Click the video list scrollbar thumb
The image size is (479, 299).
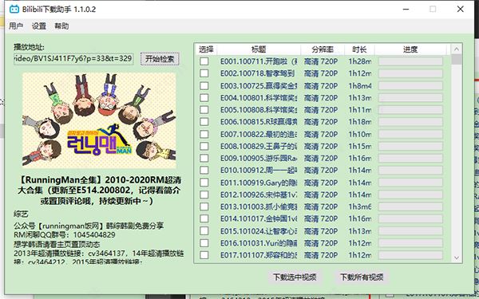point(457,59)
